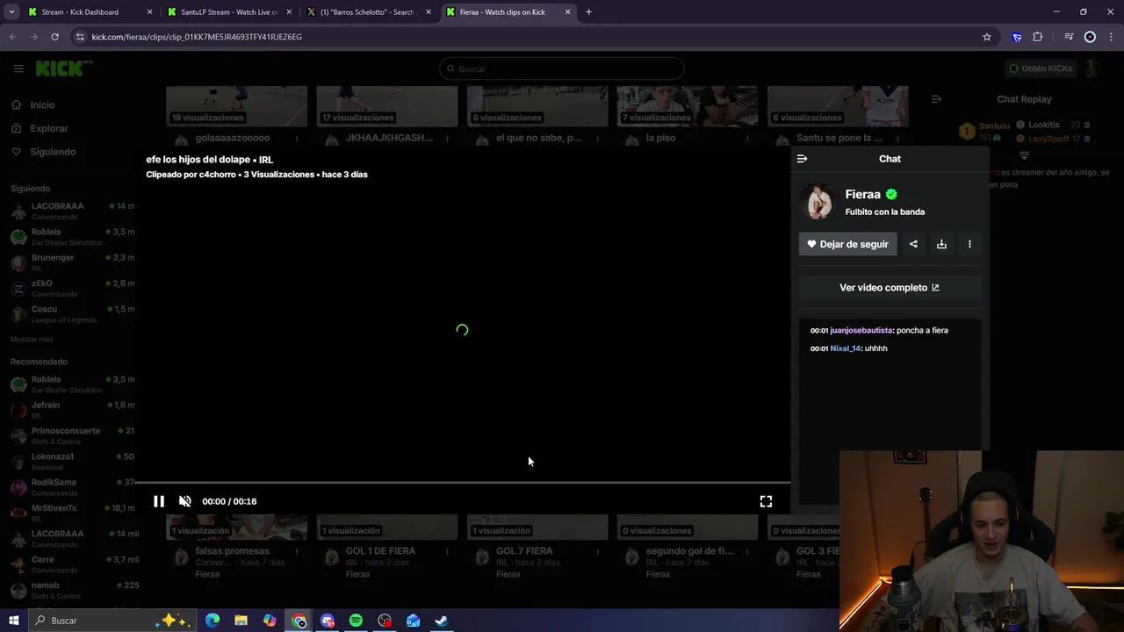Switch to Barros Schelotto search tab

click(x=367, y=12)
